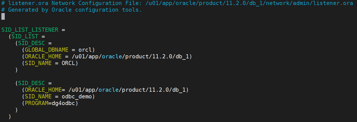Click the first SID_DESC keyword
357x122 pixels.
[x=32, y=43]
